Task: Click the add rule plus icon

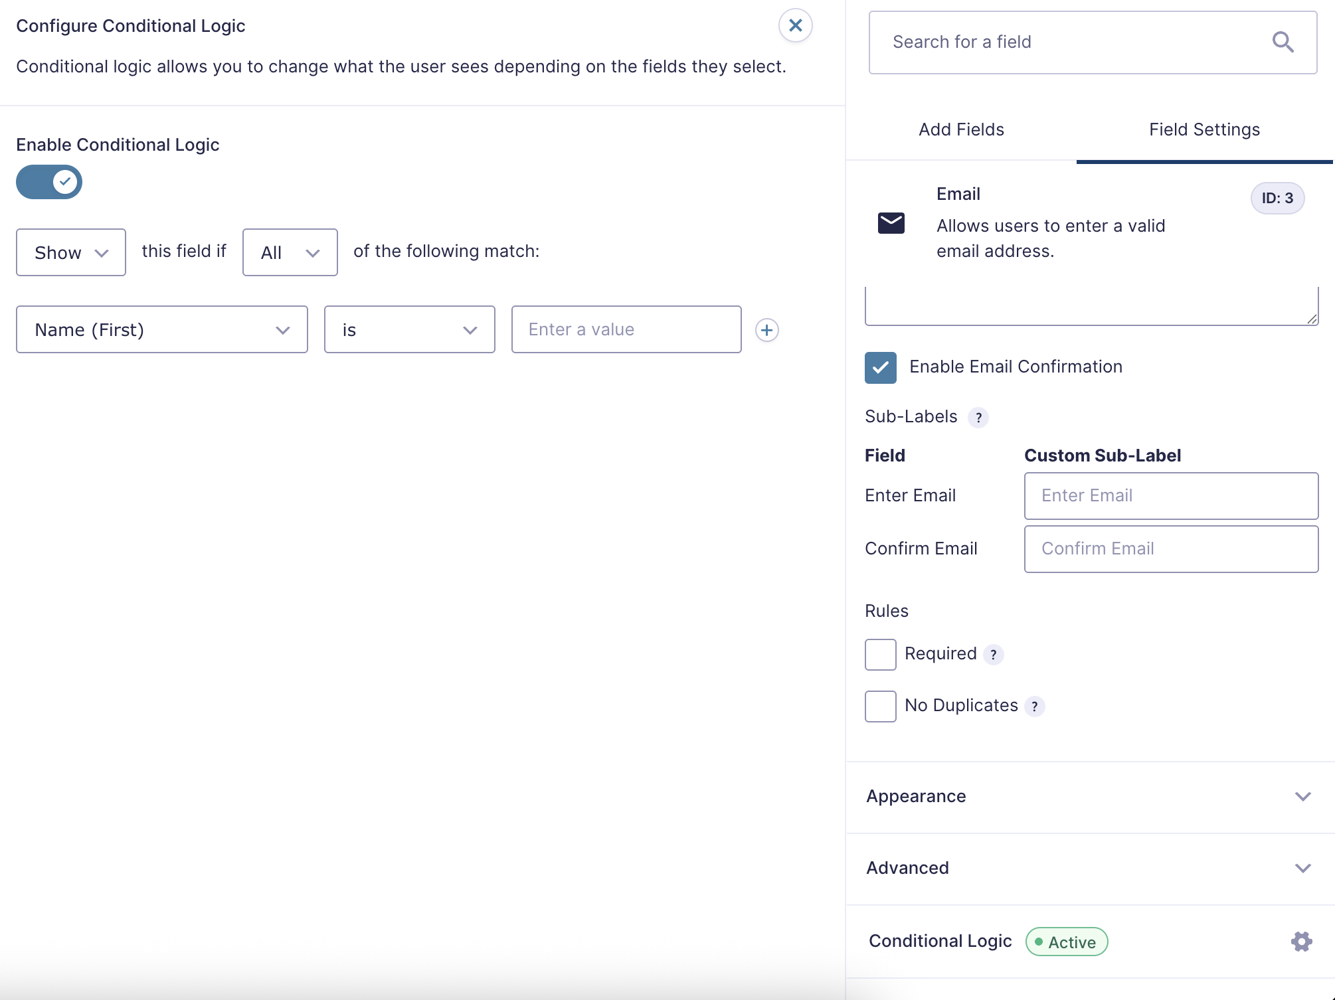Action: pos(766,330)
